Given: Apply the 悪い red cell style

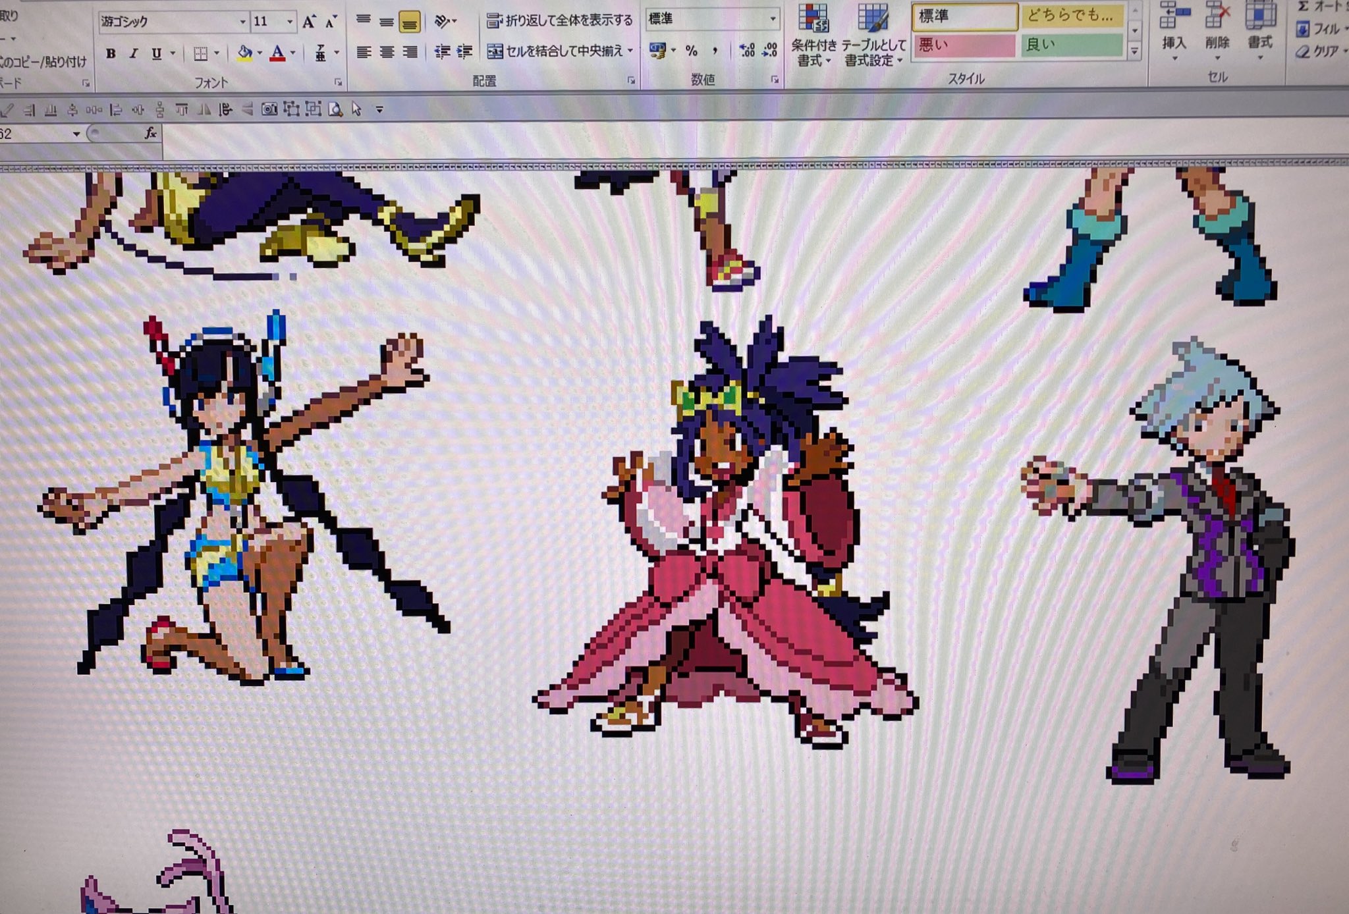Looking at the screenshot, I should tap(964, 45).
